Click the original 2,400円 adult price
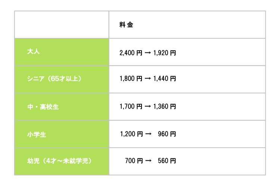This screenshot has height=186, width=280. pos(131,53)
